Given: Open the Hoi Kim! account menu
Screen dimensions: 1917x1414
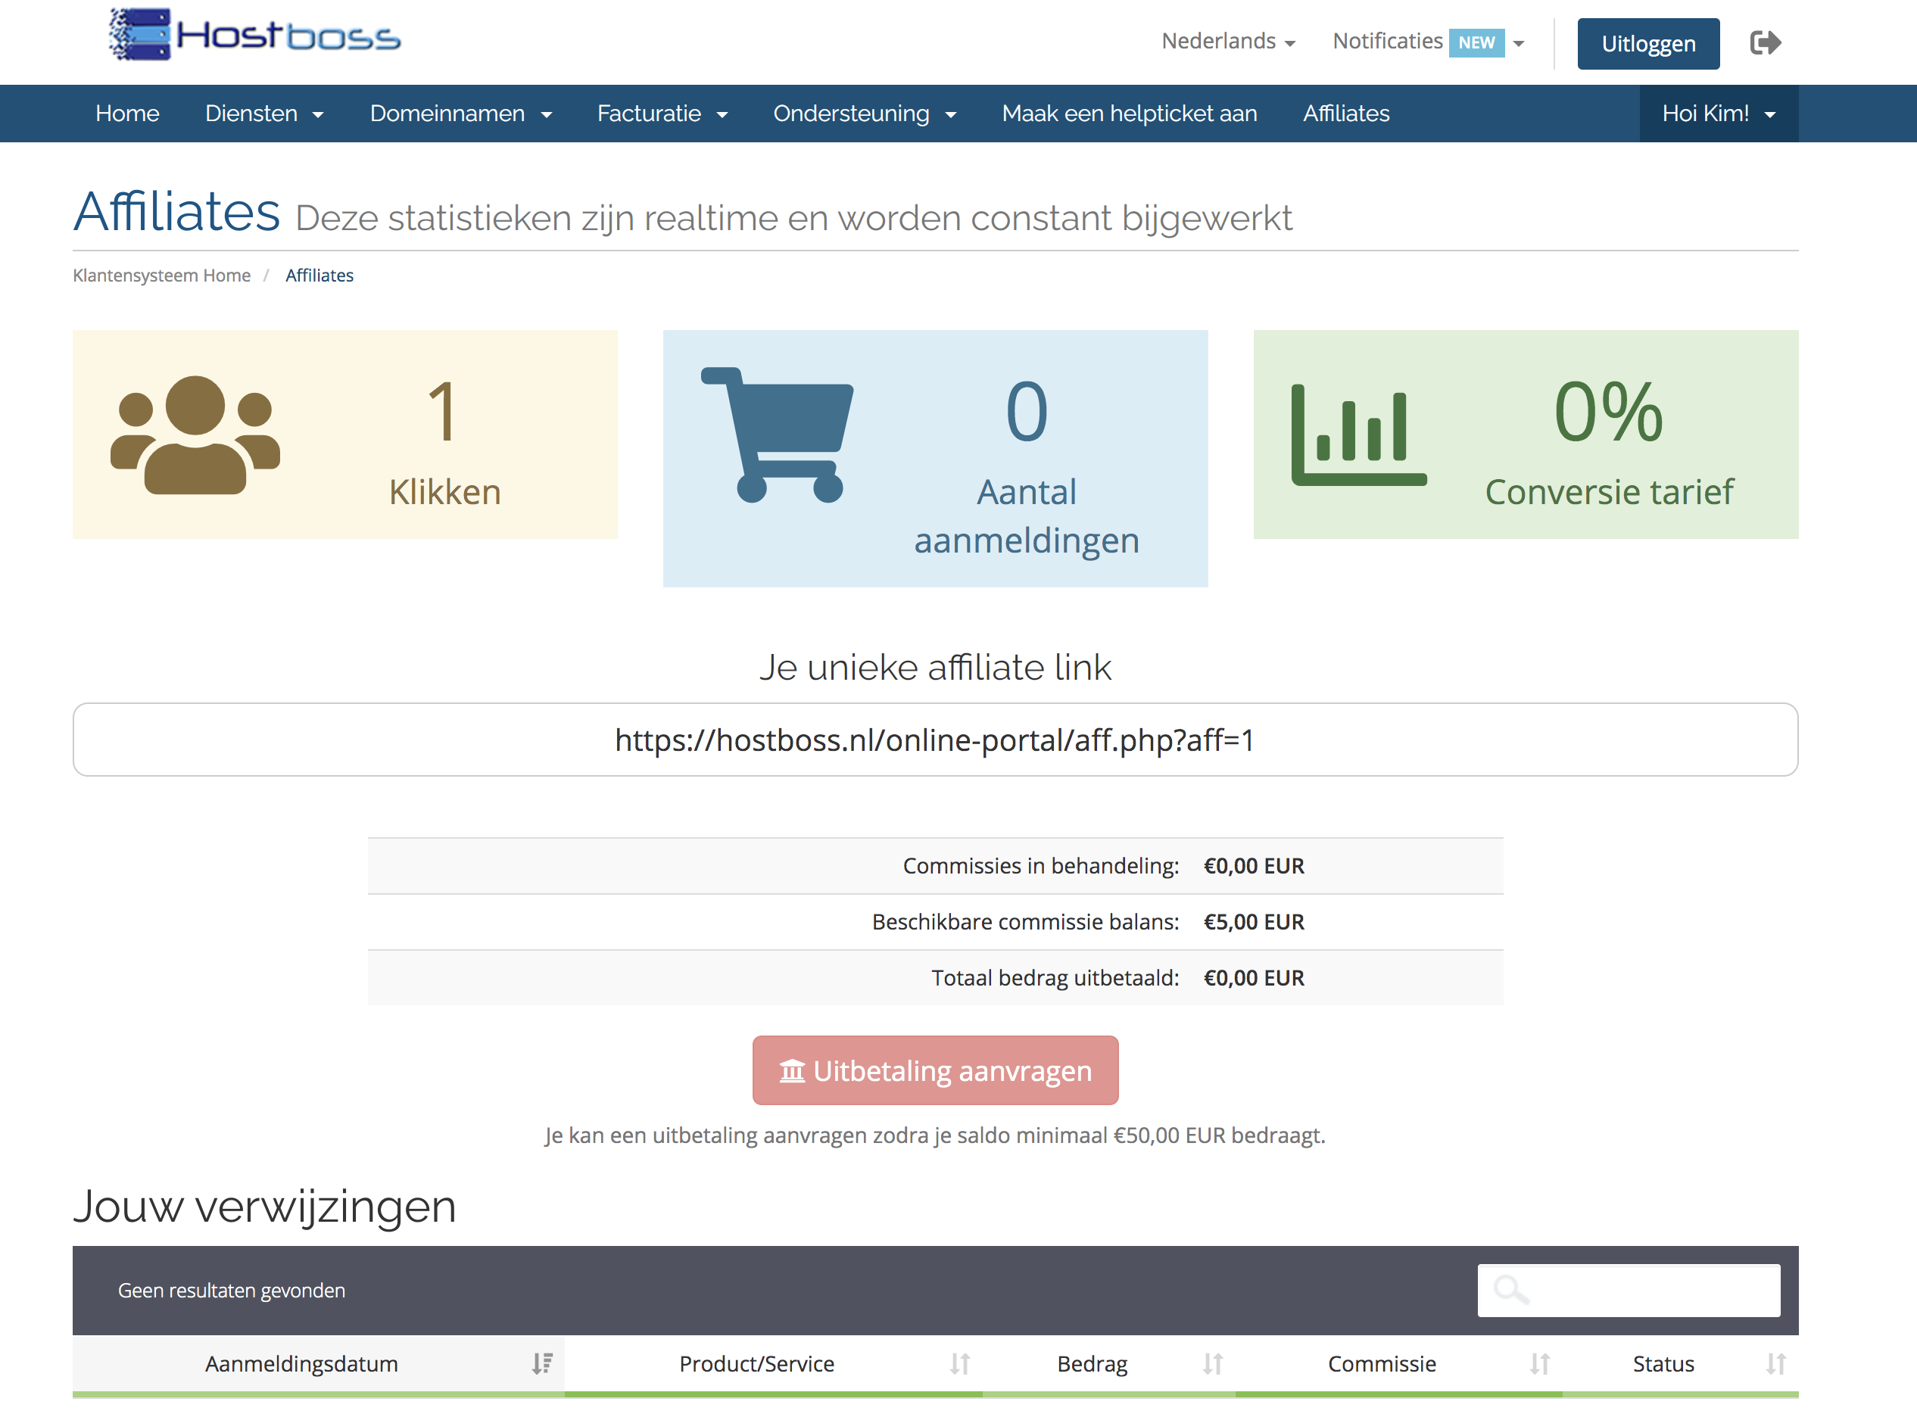Looking at the screenshot, I should (1718, 113).
